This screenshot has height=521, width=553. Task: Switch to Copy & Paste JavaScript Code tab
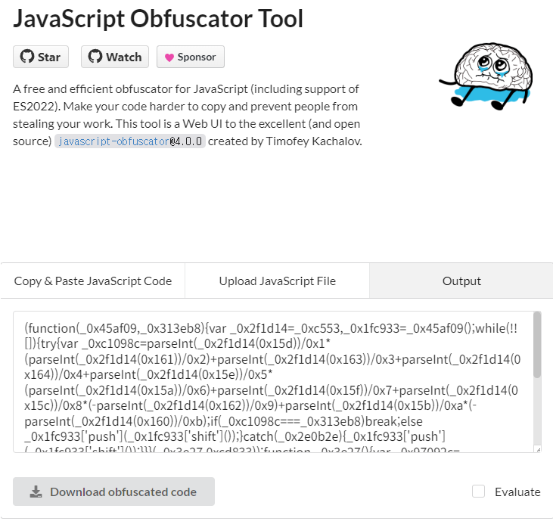pyautogui.click(x=93, y=281)
